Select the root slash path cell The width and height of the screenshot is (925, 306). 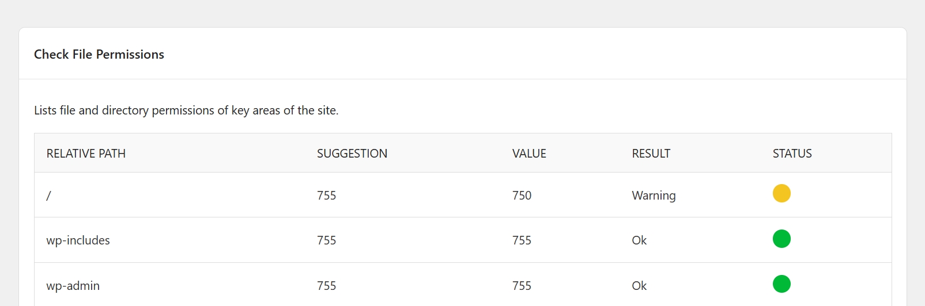pyautogui.click(x=49, y=196)
